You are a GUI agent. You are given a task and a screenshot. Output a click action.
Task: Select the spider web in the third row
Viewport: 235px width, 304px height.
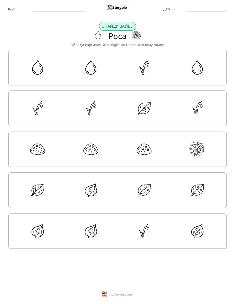(x=197, y=149)
